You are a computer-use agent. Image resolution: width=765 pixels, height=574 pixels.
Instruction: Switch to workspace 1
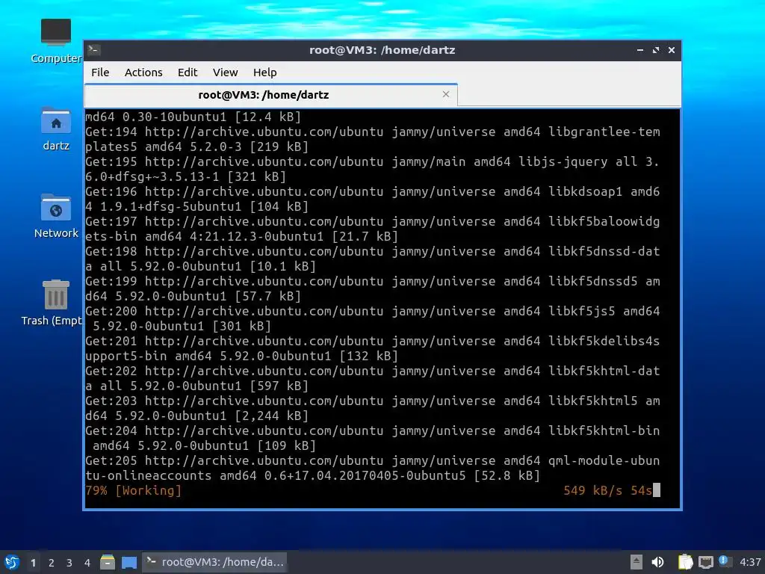pyautogui.click(x=33, y=563)
